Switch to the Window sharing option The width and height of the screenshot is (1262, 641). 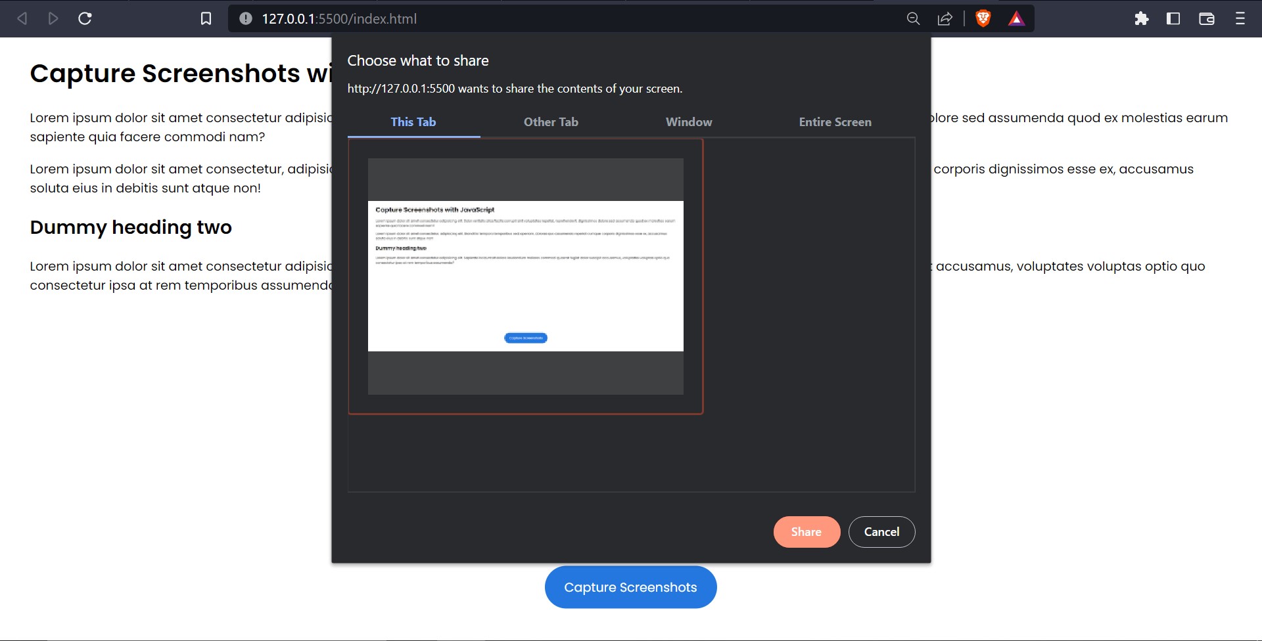688,122
